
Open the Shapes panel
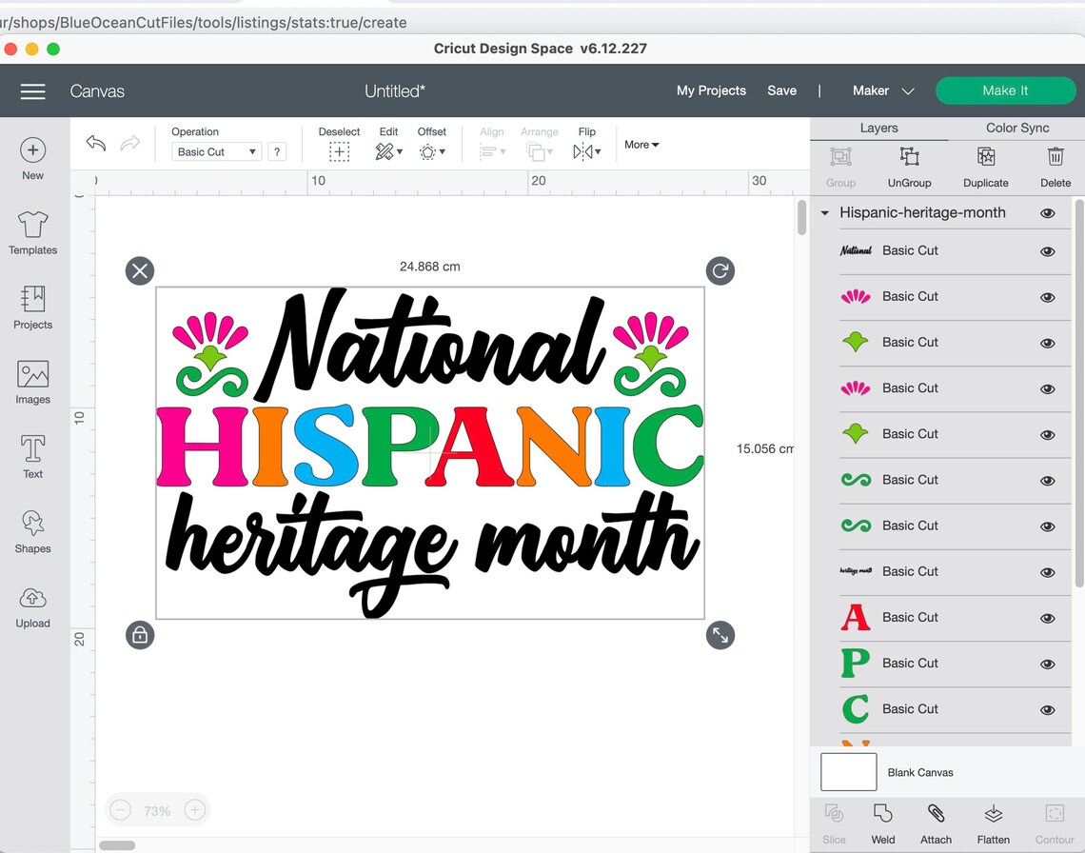(x=32, y=531)
